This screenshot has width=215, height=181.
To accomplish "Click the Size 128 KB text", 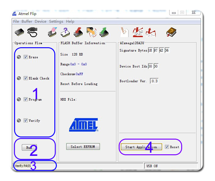I will pos(72,54).
